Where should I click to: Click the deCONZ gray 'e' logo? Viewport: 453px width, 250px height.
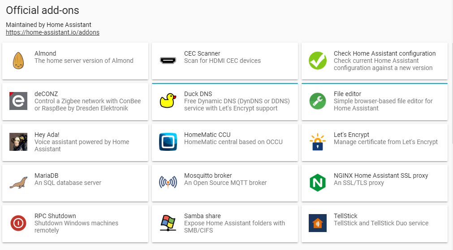tap(18, 101)
